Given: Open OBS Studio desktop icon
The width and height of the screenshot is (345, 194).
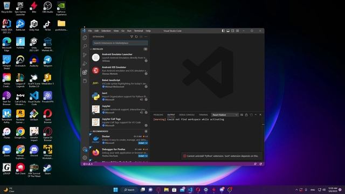Looking at the screenshot, I should click(48, 7).
